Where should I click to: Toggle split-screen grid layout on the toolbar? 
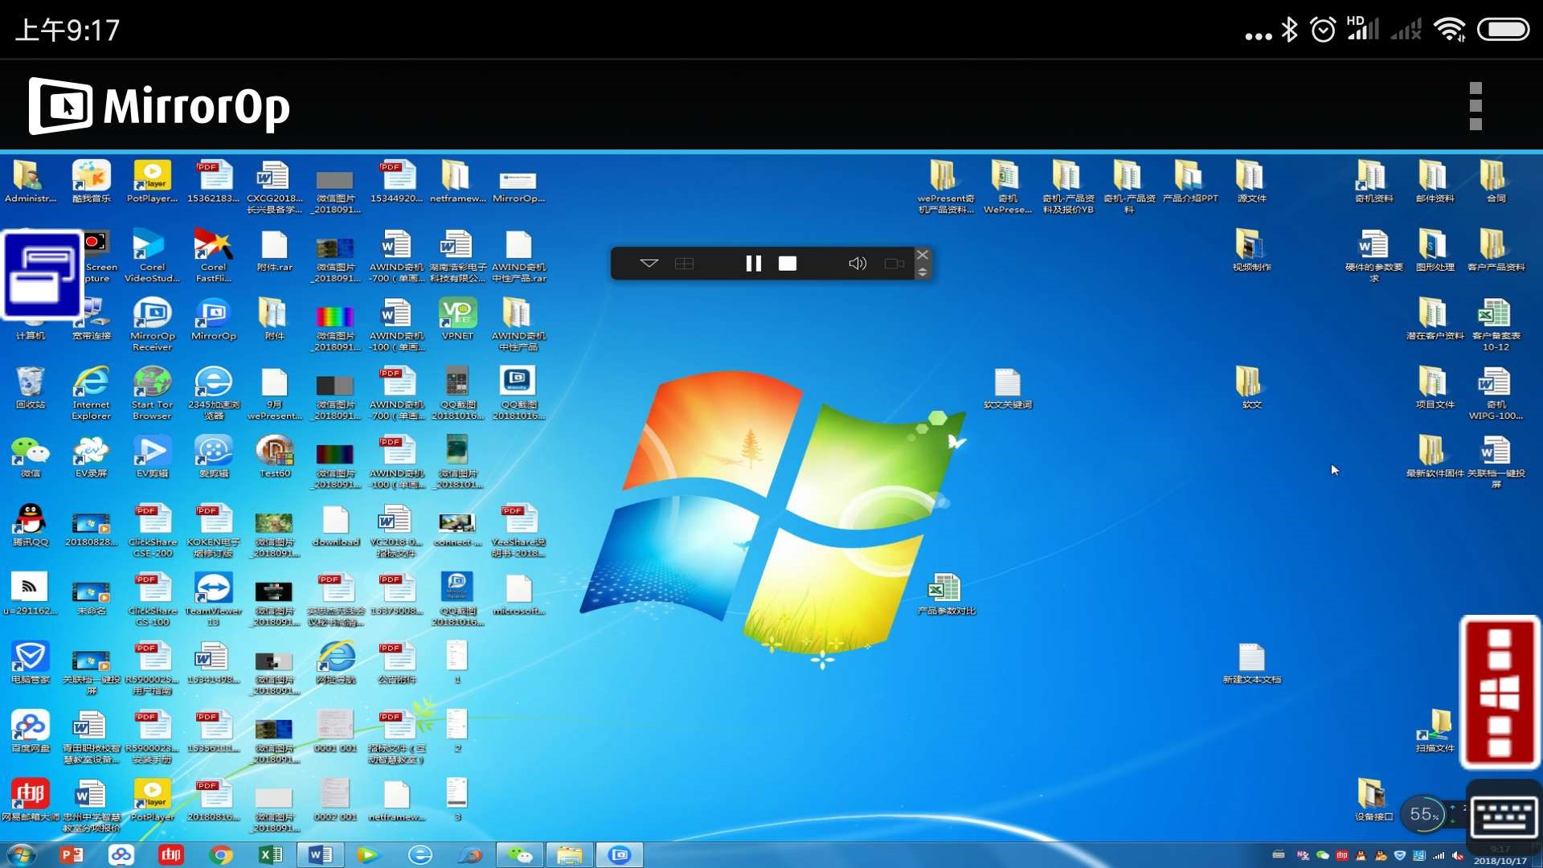pyautogui.click(x=684, y=264)
